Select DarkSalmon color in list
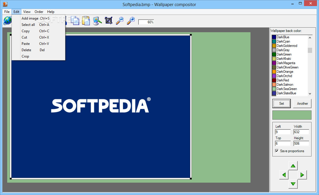 click(290, 85)
